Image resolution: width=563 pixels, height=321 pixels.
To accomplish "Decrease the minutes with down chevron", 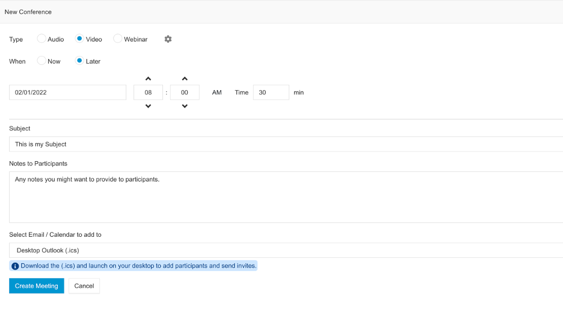I will click(185, 106).
